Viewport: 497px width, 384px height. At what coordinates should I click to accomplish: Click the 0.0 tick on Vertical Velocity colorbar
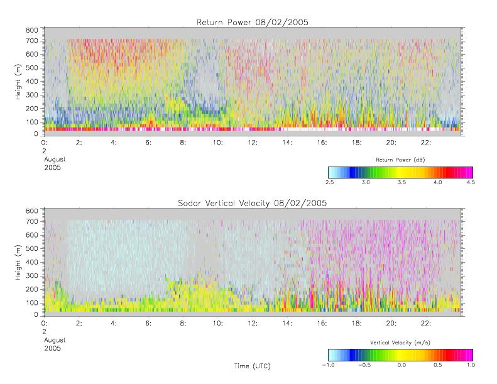401,365
